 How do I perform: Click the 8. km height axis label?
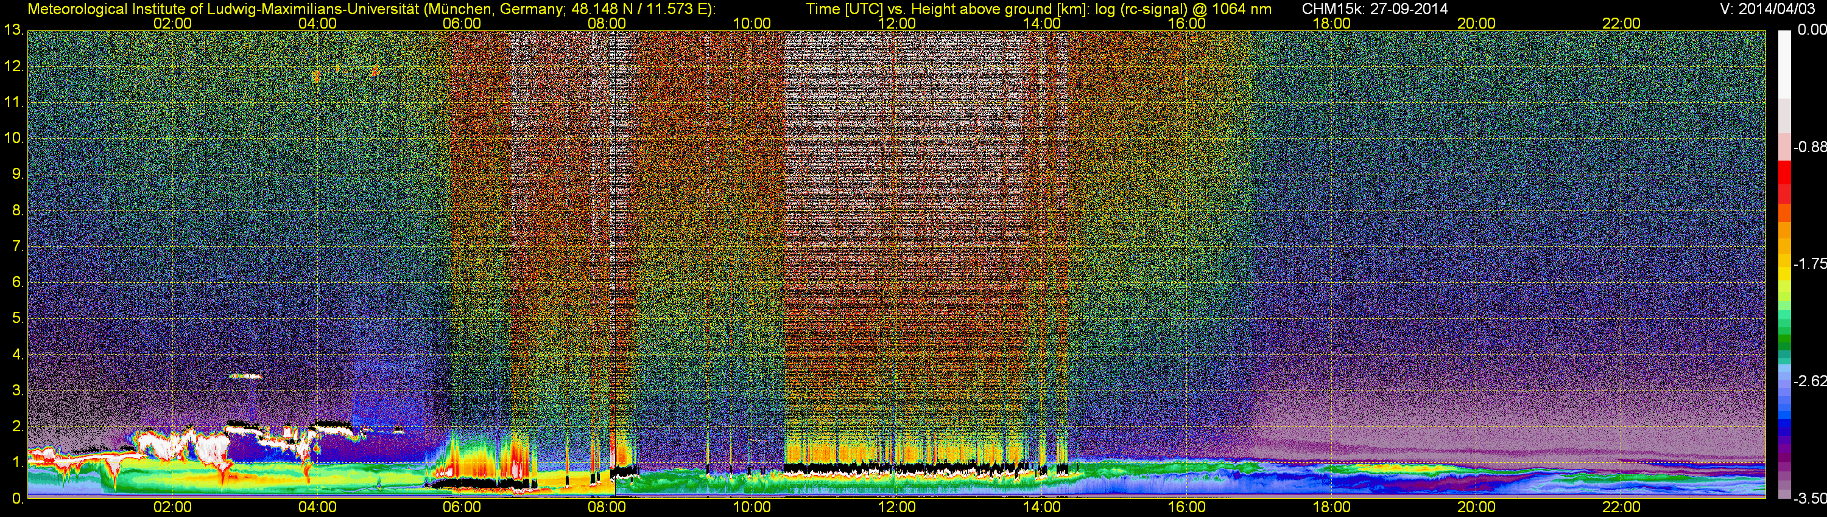(18, 210)
